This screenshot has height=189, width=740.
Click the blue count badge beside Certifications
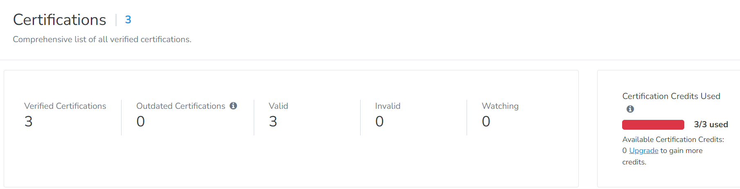(x=128, y=20)
